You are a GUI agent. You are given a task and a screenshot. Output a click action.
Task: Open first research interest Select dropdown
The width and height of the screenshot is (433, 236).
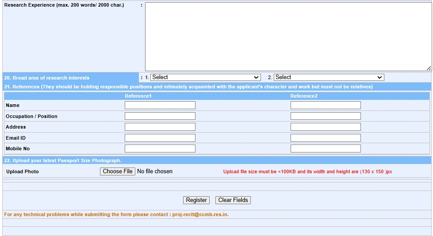click(205, 77)
